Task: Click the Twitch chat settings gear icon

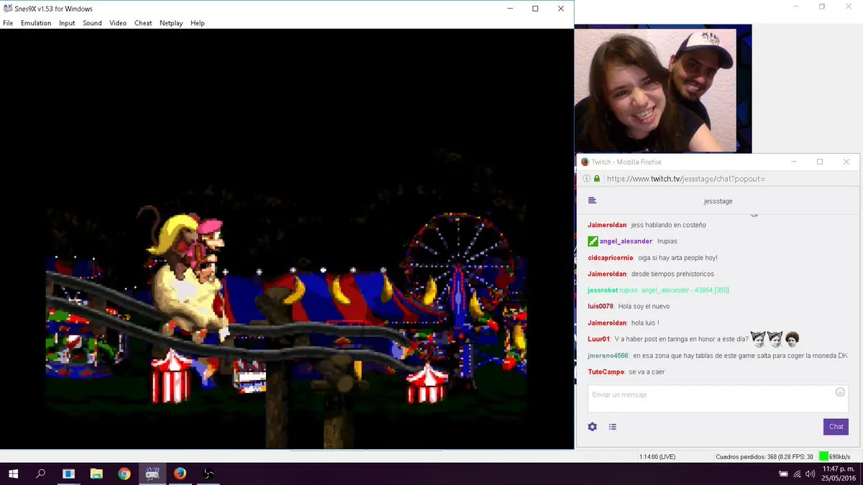Action: click(x=592, y=427)
